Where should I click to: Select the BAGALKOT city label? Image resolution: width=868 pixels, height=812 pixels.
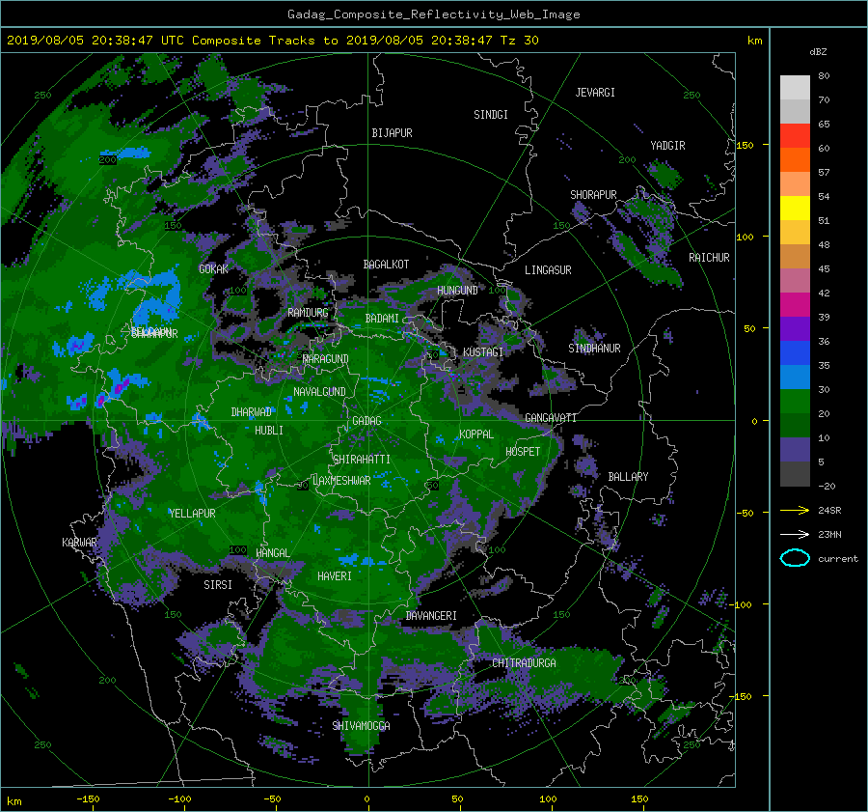click(386, 265)
